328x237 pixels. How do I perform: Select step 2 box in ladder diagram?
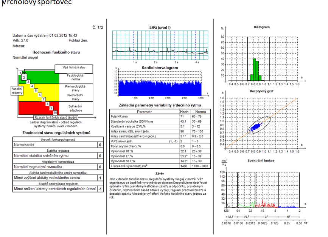[x=24, y=77]
